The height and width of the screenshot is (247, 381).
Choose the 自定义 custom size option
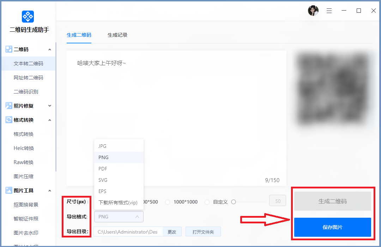[207, 202]
